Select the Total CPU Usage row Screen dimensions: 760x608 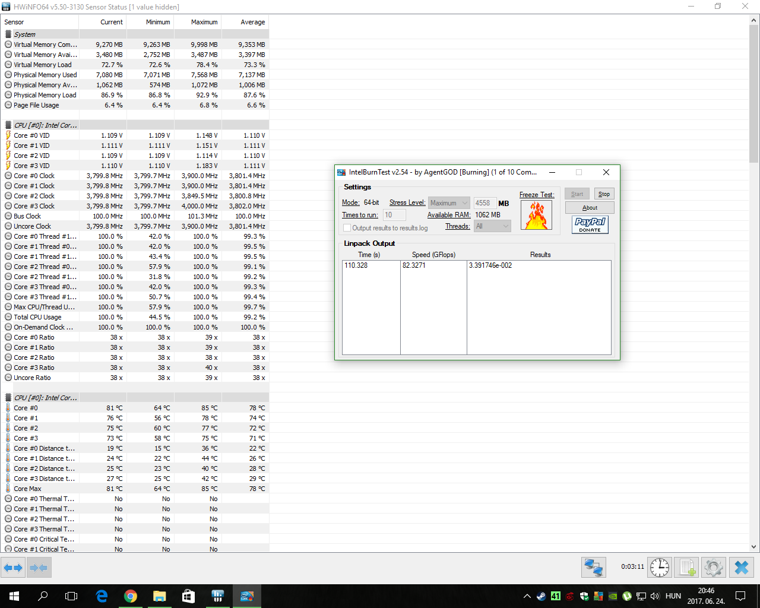pos(135,317)
